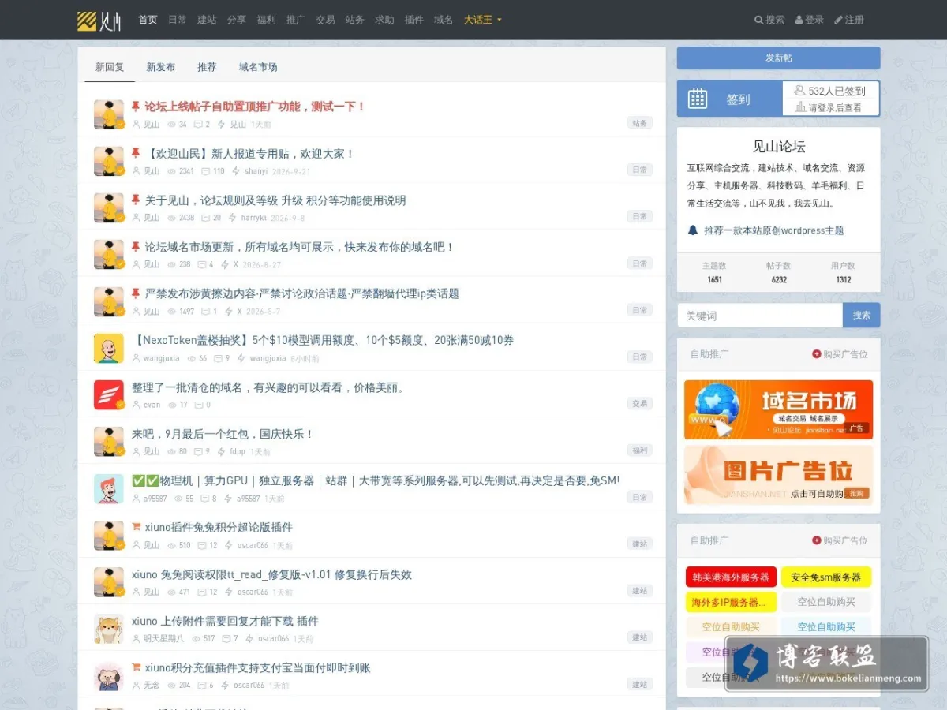Image resolution: width=947 pixels, height=710 pixels.
Task: Click the second 购买广告位 link
Action: point(840,540)
